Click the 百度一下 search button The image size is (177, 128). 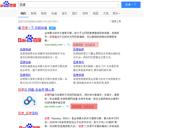coord(131,5)
